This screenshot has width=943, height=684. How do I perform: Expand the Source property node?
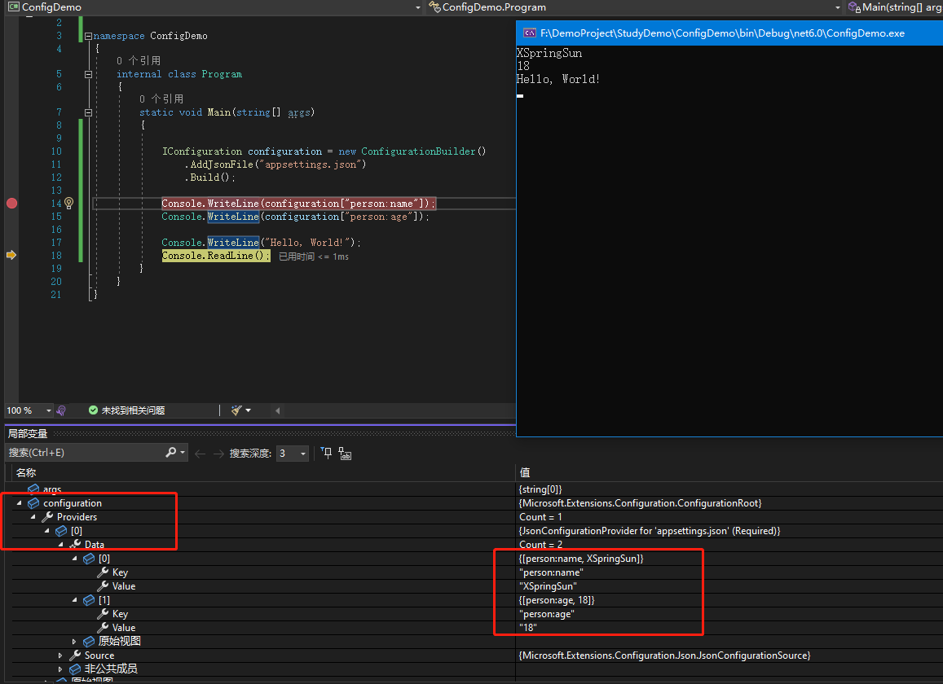pos(60,655)
